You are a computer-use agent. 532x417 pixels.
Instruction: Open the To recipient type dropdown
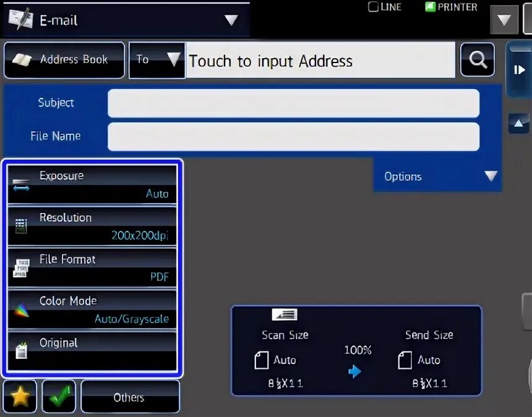tap(157, 60)
